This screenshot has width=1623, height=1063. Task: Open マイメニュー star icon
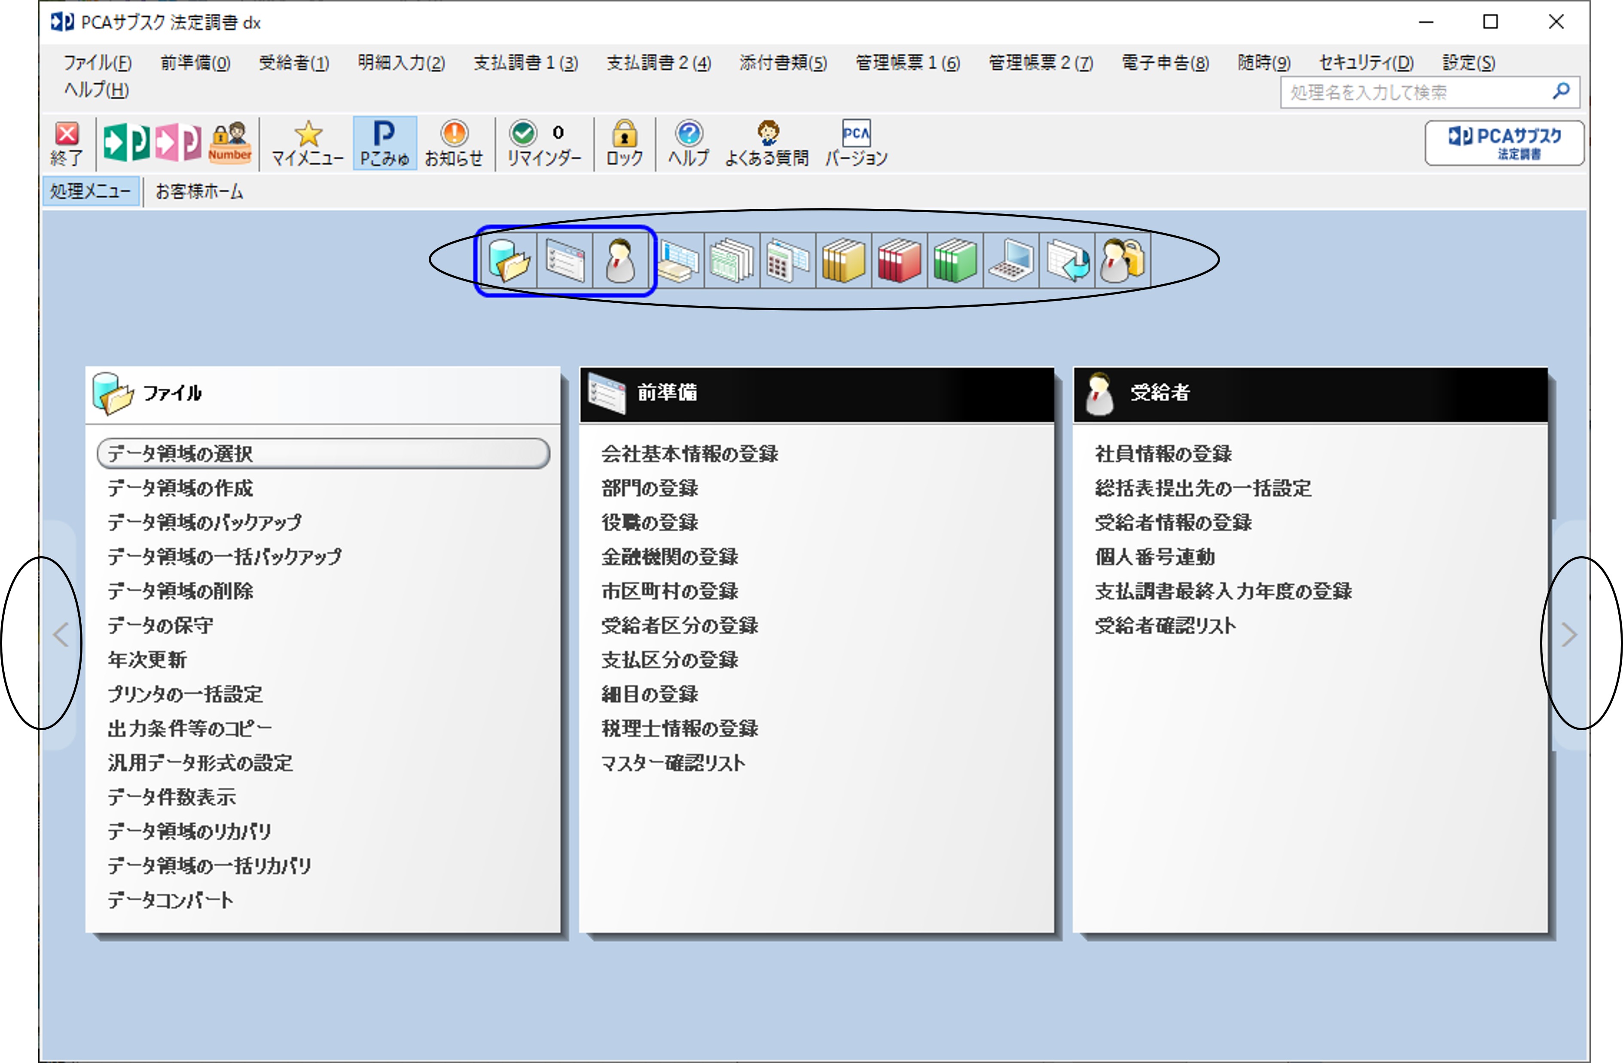pyautogui.click(x=308, y=143)
